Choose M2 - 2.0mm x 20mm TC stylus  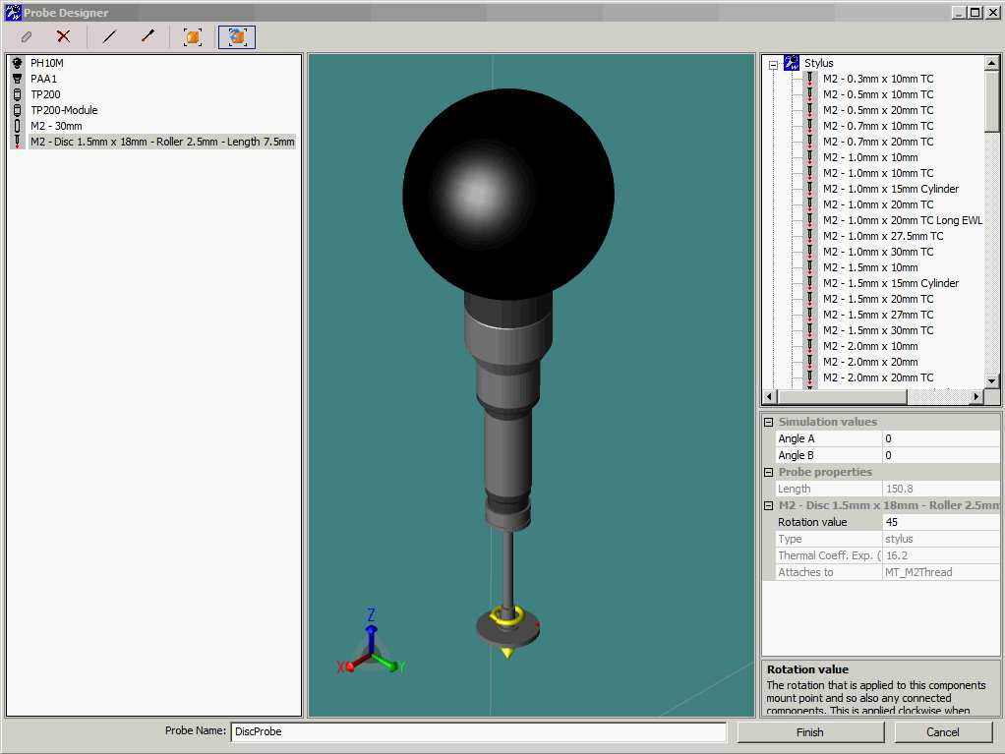point(878,377)
